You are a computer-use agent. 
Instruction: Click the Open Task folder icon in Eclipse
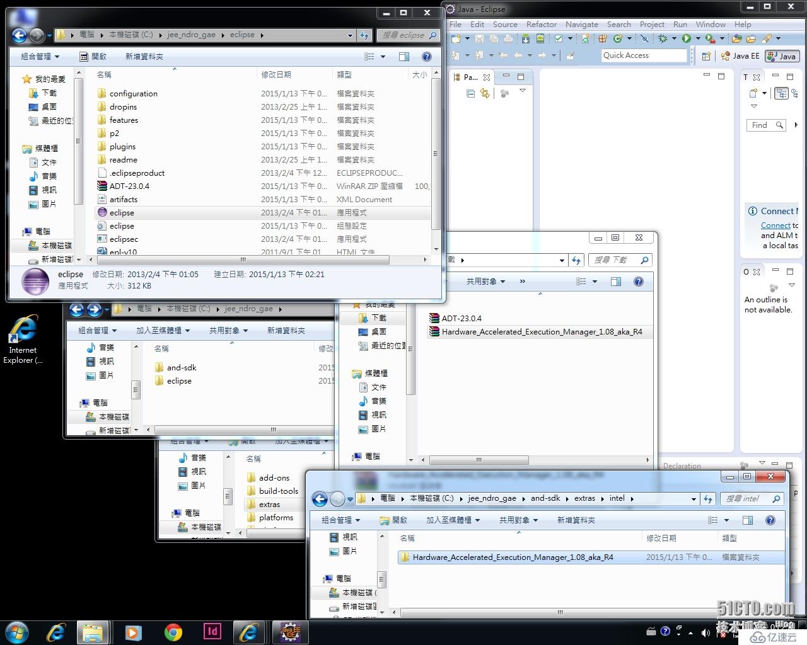click(x=751, y=38)
